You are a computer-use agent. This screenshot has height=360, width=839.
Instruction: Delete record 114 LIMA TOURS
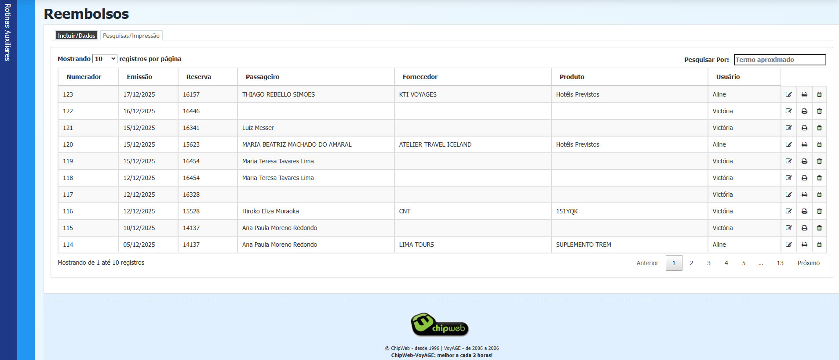tap(819, 245)
